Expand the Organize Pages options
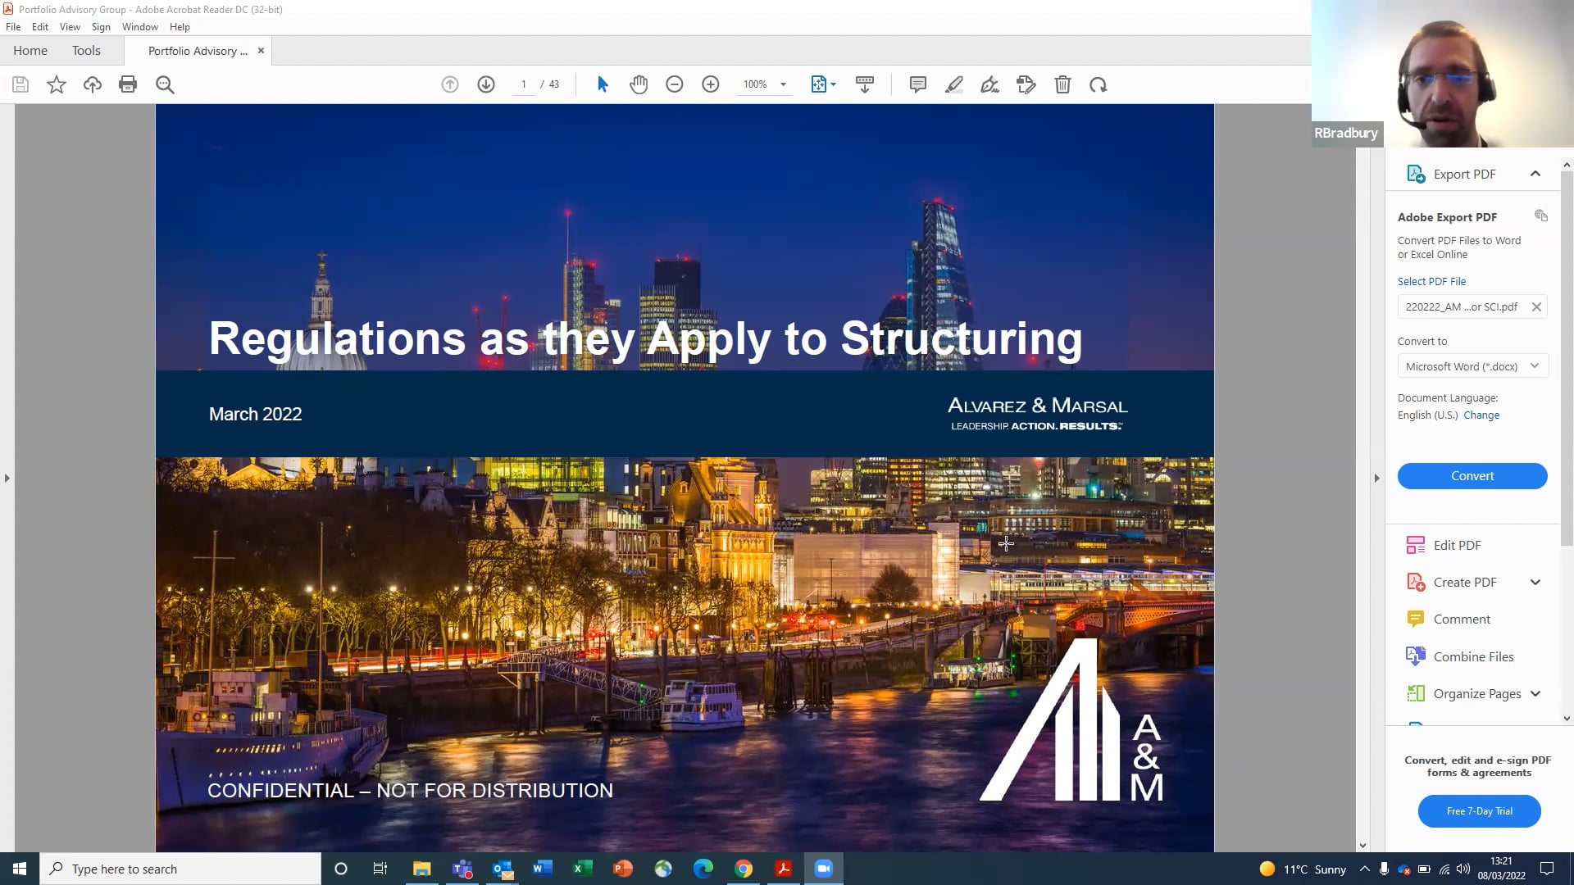The width and height of the screenshot is (1574, 885). tap(1535, 693)
